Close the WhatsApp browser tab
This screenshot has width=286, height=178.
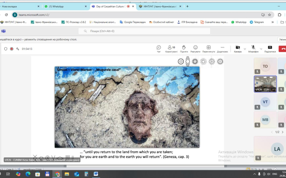[86, 6]
